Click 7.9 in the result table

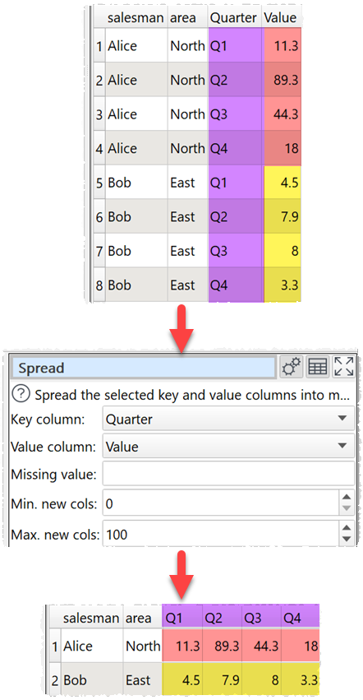[222, 680]
